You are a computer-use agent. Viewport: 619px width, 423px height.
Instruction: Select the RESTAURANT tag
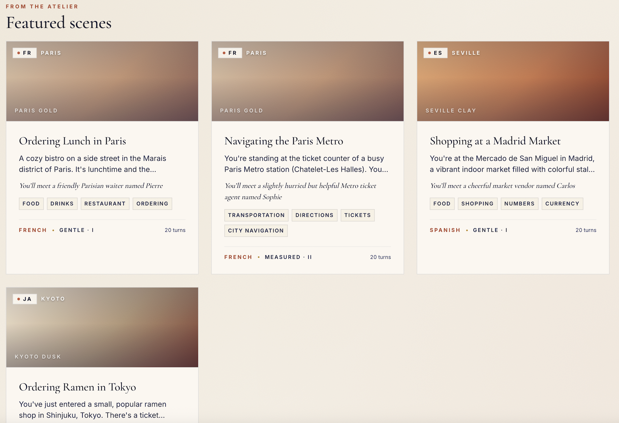(x=105, y=204)
